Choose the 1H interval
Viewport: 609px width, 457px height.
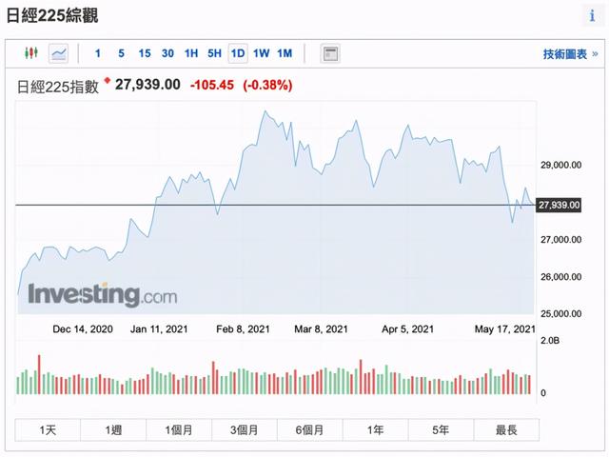coord(191,53)
